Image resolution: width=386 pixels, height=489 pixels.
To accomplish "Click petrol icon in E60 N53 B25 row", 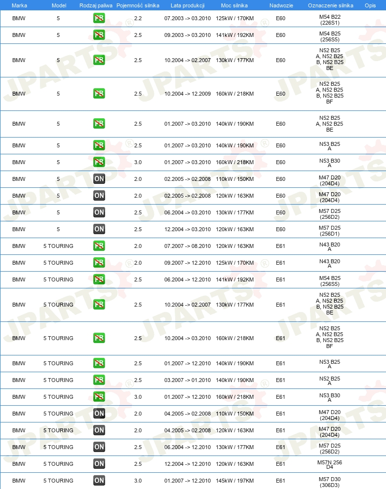I will 99,145.
